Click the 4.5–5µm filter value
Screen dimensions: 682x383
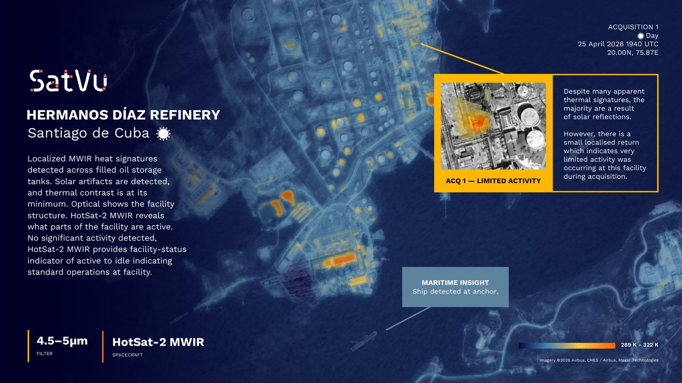coord(62,341)
